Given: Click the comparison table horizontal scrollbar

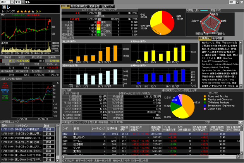Looking at the screenshot, I should pyautogui.click(x=137, y=157).
